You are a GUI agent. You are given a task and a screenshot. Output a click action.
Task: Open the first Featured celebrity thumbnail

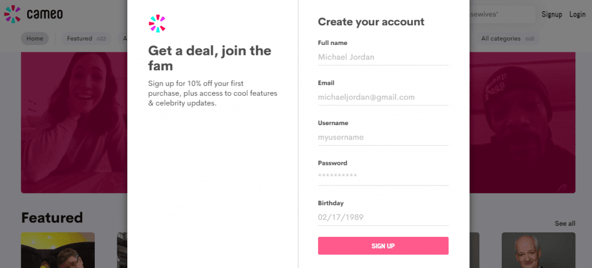click(58, 250)
